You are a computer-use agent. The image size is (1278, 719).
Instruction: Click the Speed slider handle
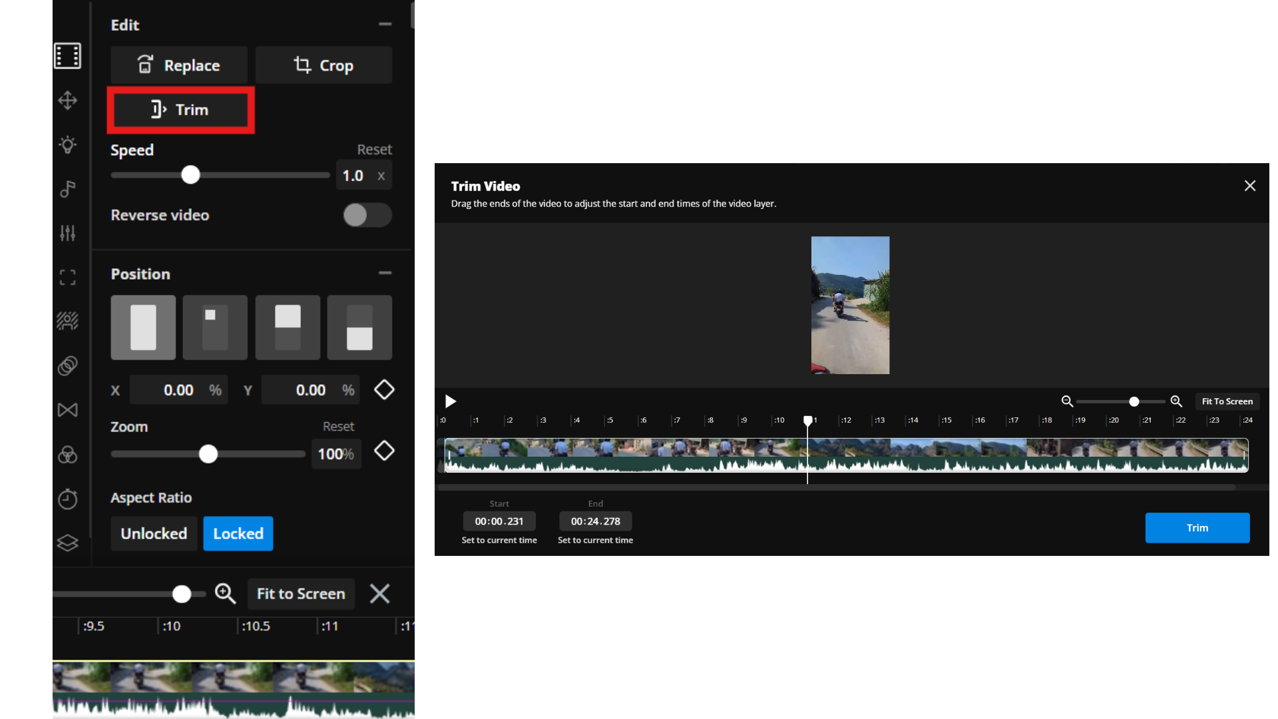pyautogui.click(x=190, y=175)
